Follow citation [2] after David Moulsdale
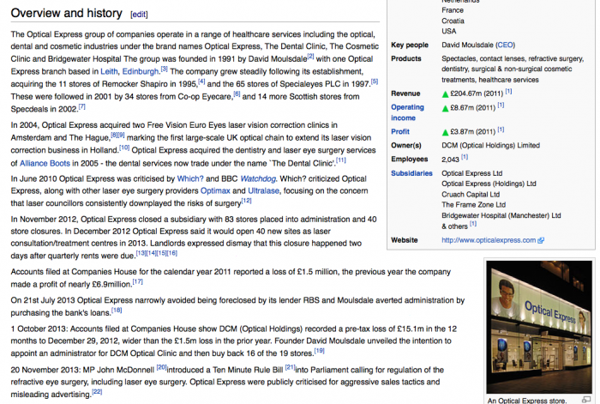Screen dimensions: 600x404 click(x=310, y=57)
